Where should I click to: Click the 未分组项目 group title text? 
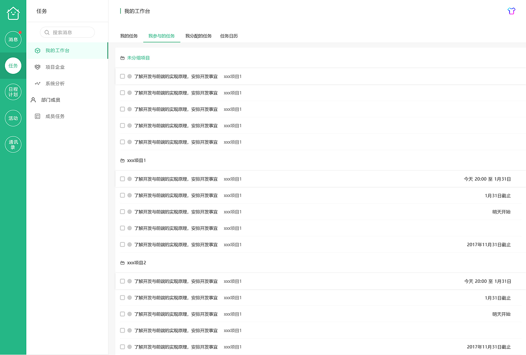point(138,58)
